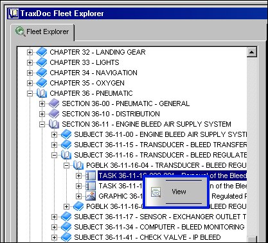Viewport: 268px width, 243px height.
Task: Select SUBJECT 36-11-16 Transducer Bleed Regulated
Action: (160, 155)
